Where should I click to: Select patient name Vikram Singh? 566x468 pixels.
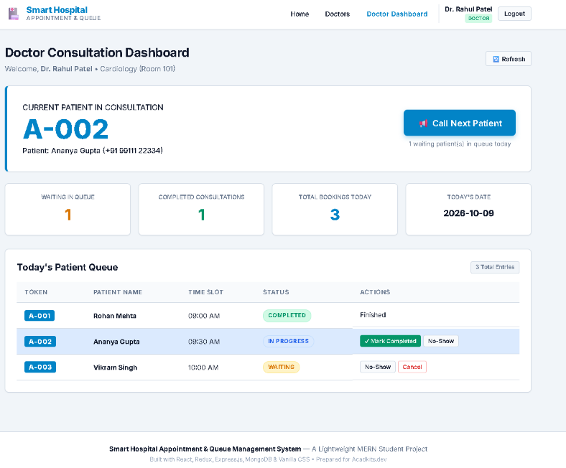115,368
